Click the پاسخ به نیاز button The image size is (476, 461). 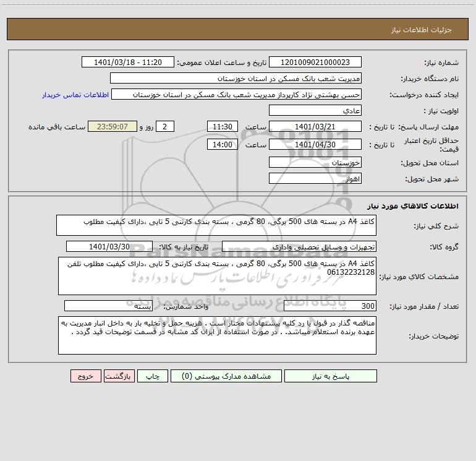coord(330,376)
